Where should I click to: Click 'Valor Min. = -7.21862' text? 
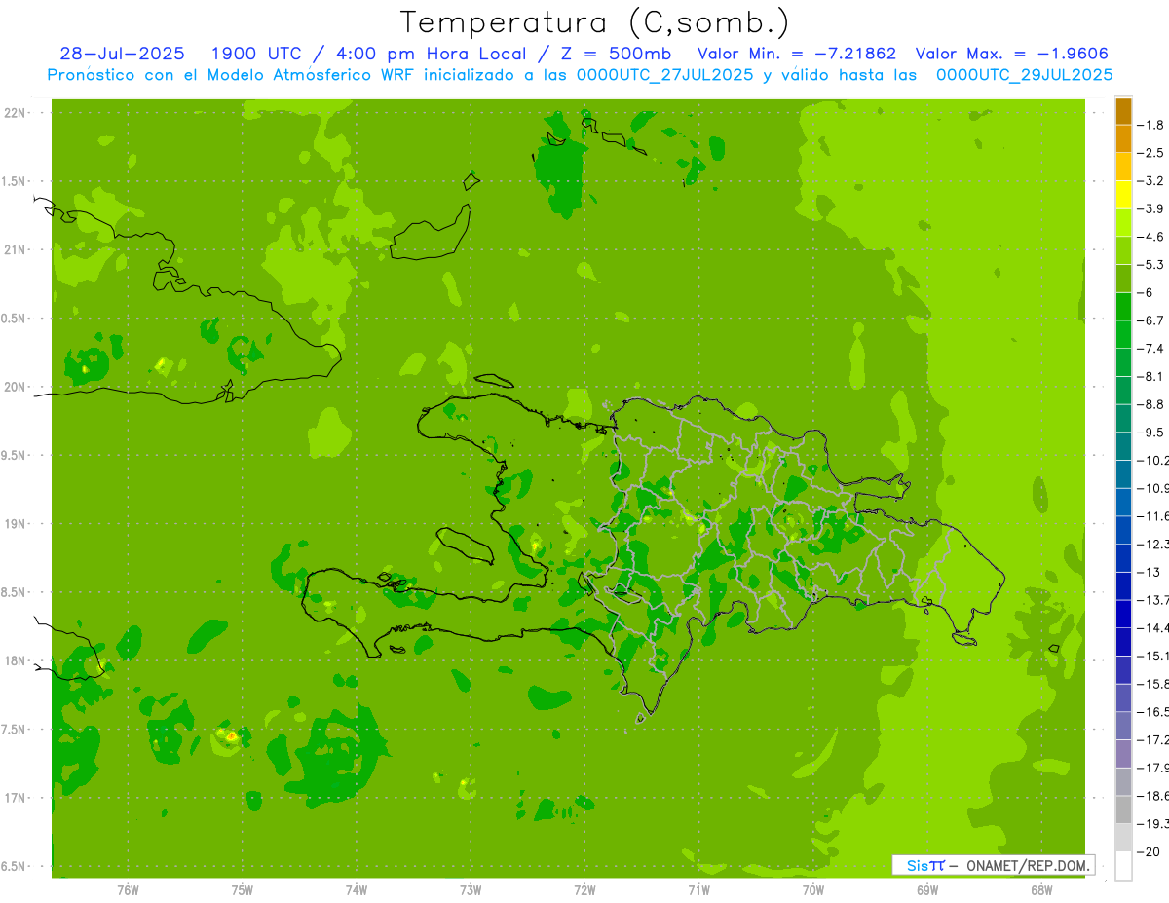(x=797, y=54)
